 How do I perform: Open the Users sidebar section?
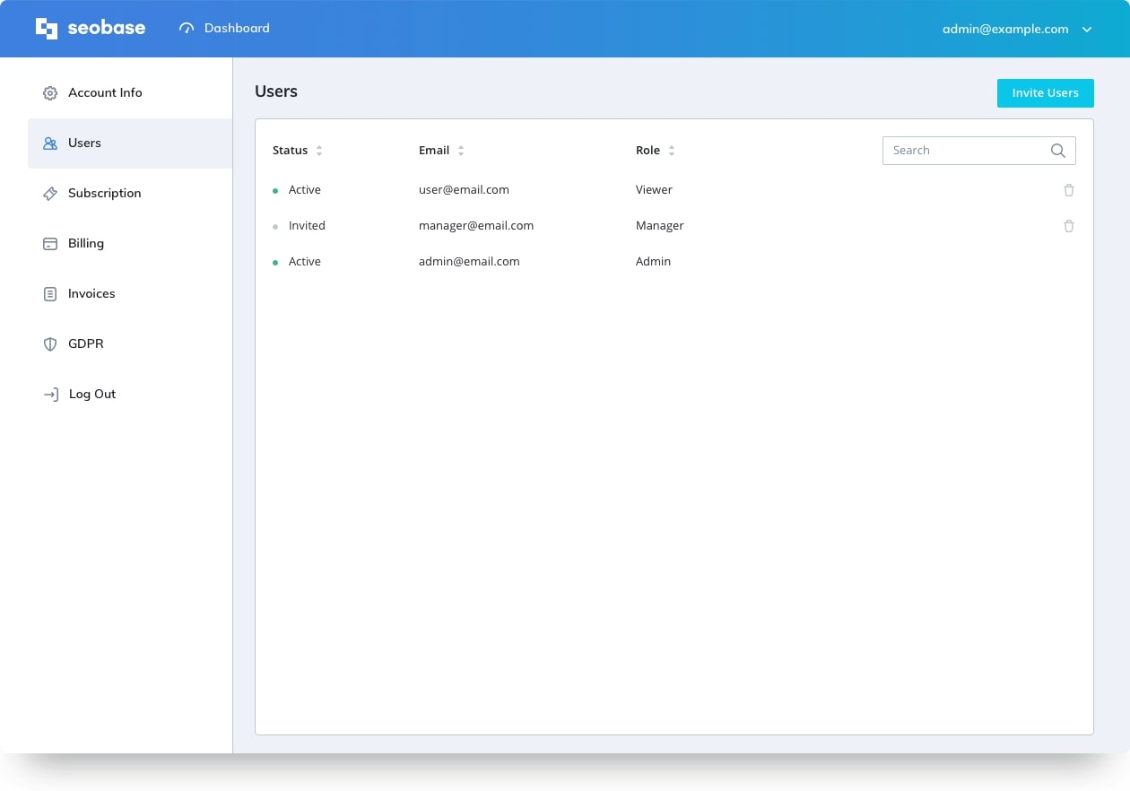pyautogui.click(x=84, y=143)
